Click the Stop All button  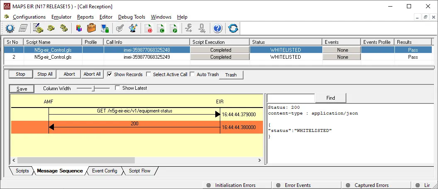pyautogui.click(x=45, y=74)
